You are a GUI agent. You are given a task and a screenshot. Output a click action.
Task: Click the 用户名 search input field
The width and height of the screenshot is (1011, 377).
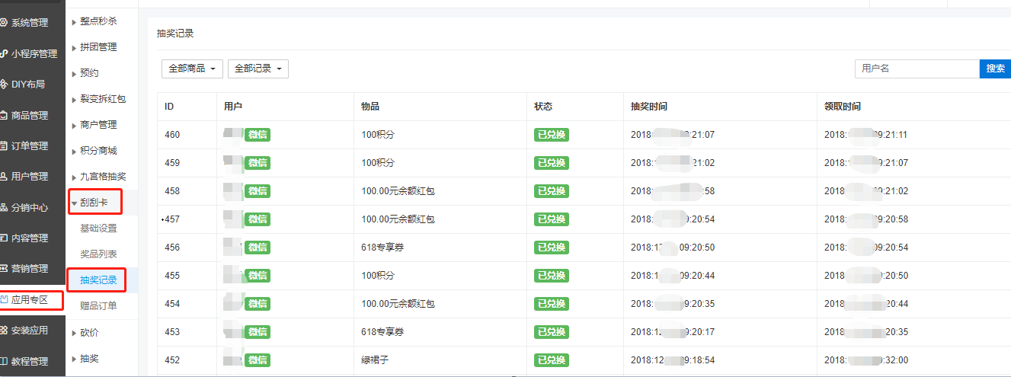click(x=917, y=69)
